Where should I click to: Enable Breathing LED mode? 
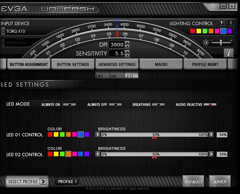(x=158, y=105)
